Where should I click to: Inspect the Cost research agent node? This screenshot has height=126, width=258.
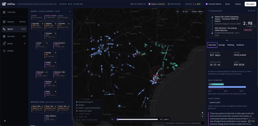pos(60,45)
